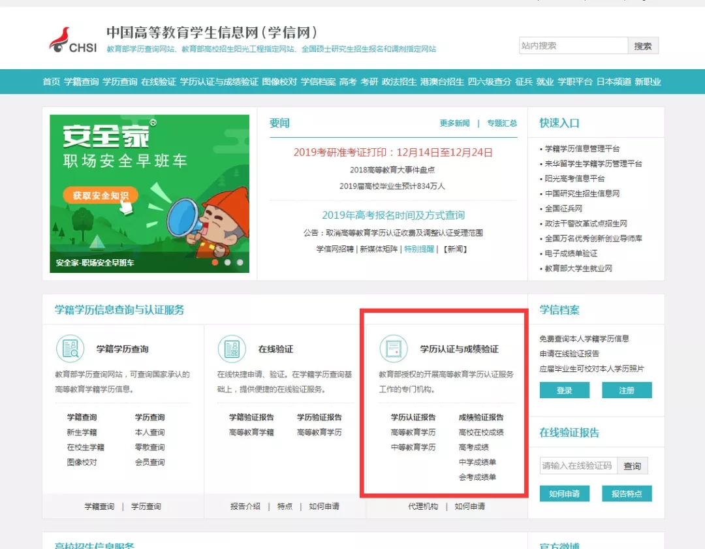Click the 报告特点 button
Image resolution: width=705 pixels, height=549 pixels.
point(627,494)
